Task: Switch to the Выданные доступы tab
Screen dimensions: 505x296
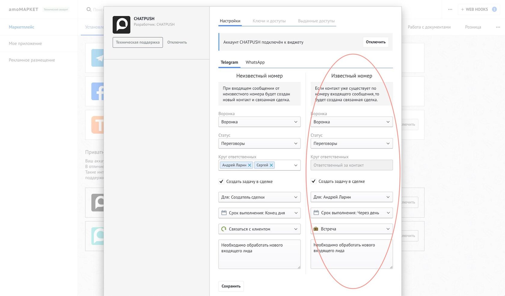Action: click(x=316, y=21)
